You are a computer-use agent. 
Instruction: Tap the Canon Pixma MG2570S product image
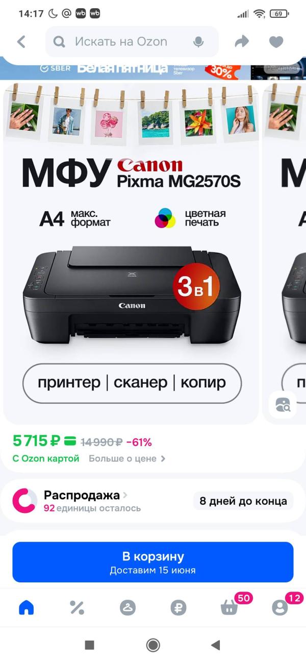pos(131,253)
